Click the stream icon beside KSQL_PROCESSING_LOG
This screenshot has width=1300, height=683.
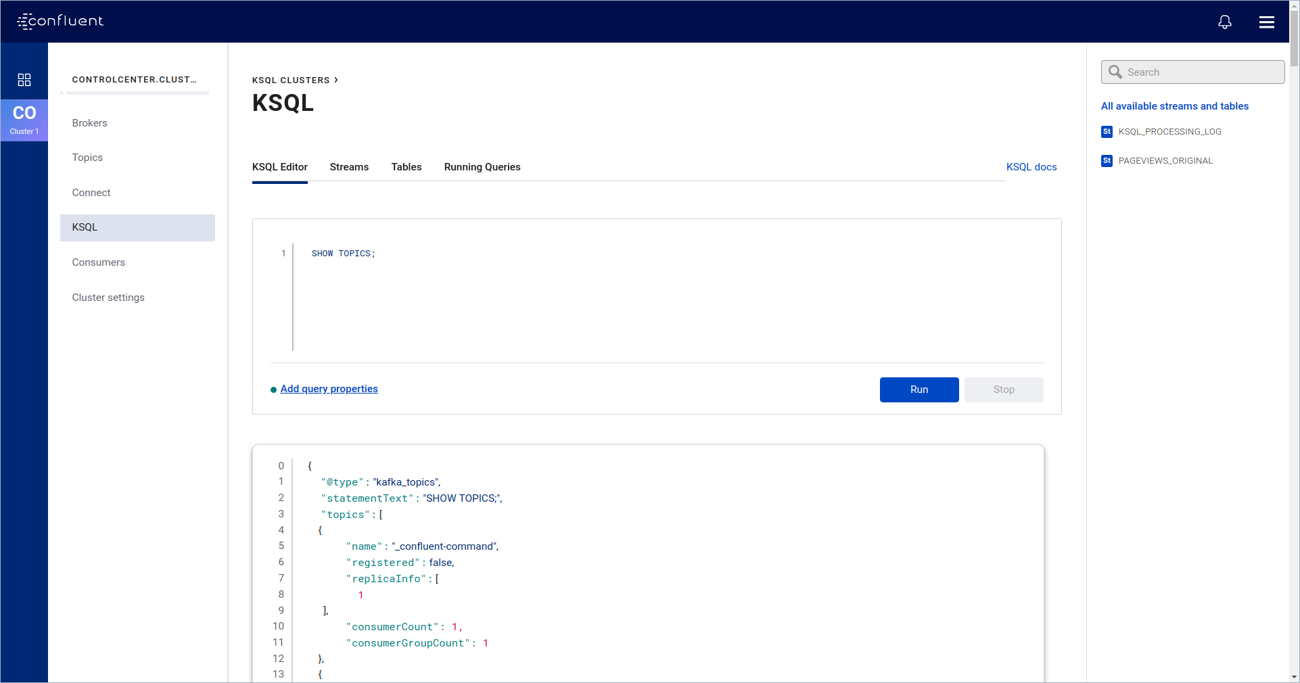1107,132
